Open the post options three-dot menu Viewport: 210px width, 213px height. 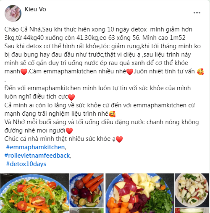(197, 13)
